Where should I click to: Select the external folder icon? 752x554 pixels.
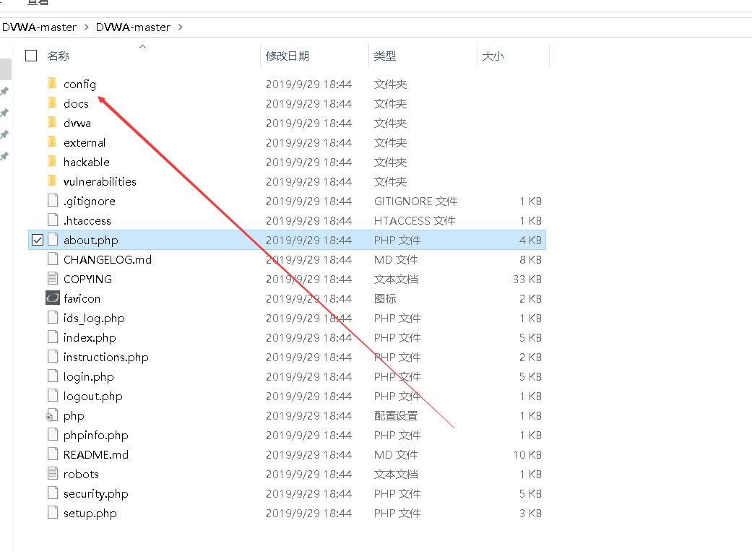(x=52, y=142)
